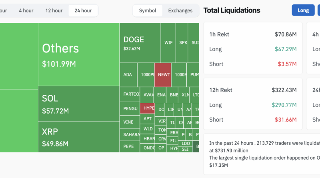Select the Symbol view toggle
320x178 pixels.
click(148, 11)
